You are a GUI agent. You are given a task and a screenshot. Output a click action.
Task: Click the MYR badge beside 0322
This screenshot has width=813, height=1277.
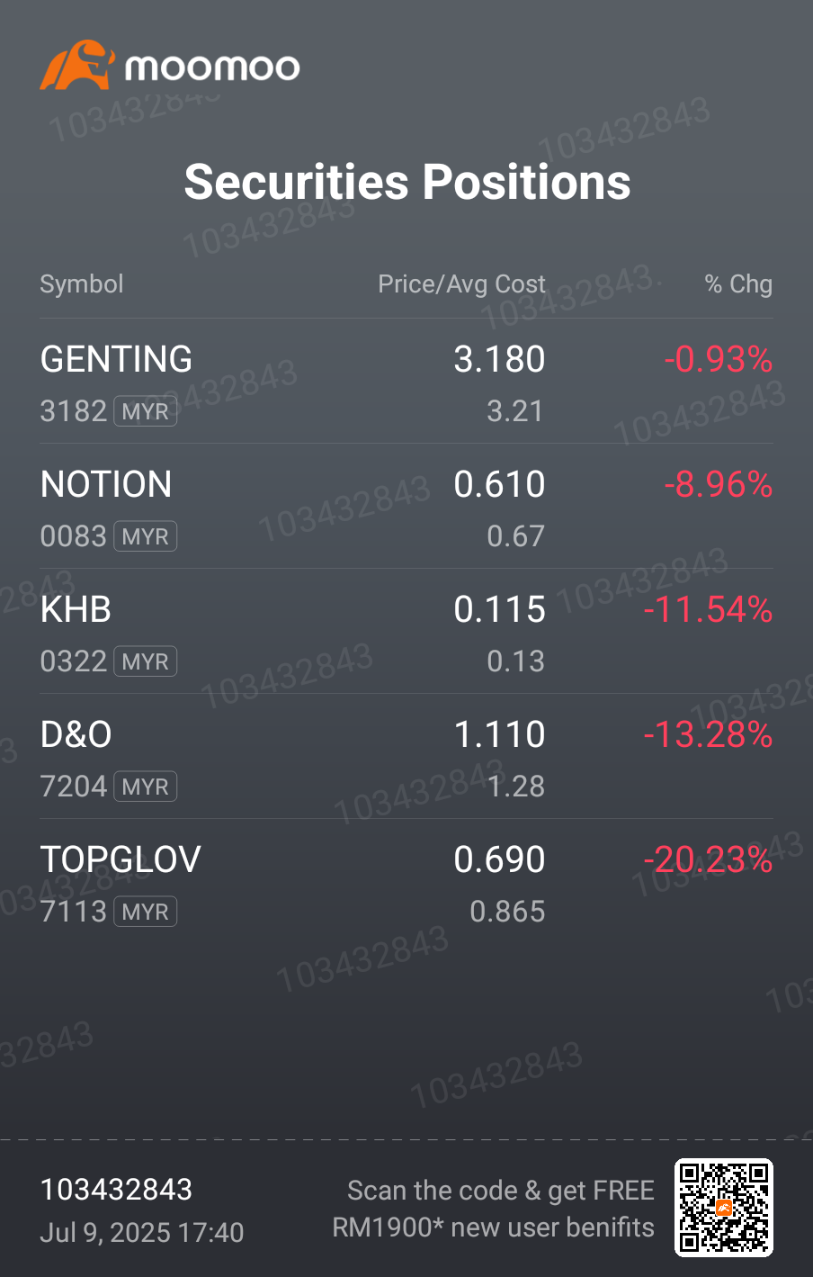click(145, 661)
